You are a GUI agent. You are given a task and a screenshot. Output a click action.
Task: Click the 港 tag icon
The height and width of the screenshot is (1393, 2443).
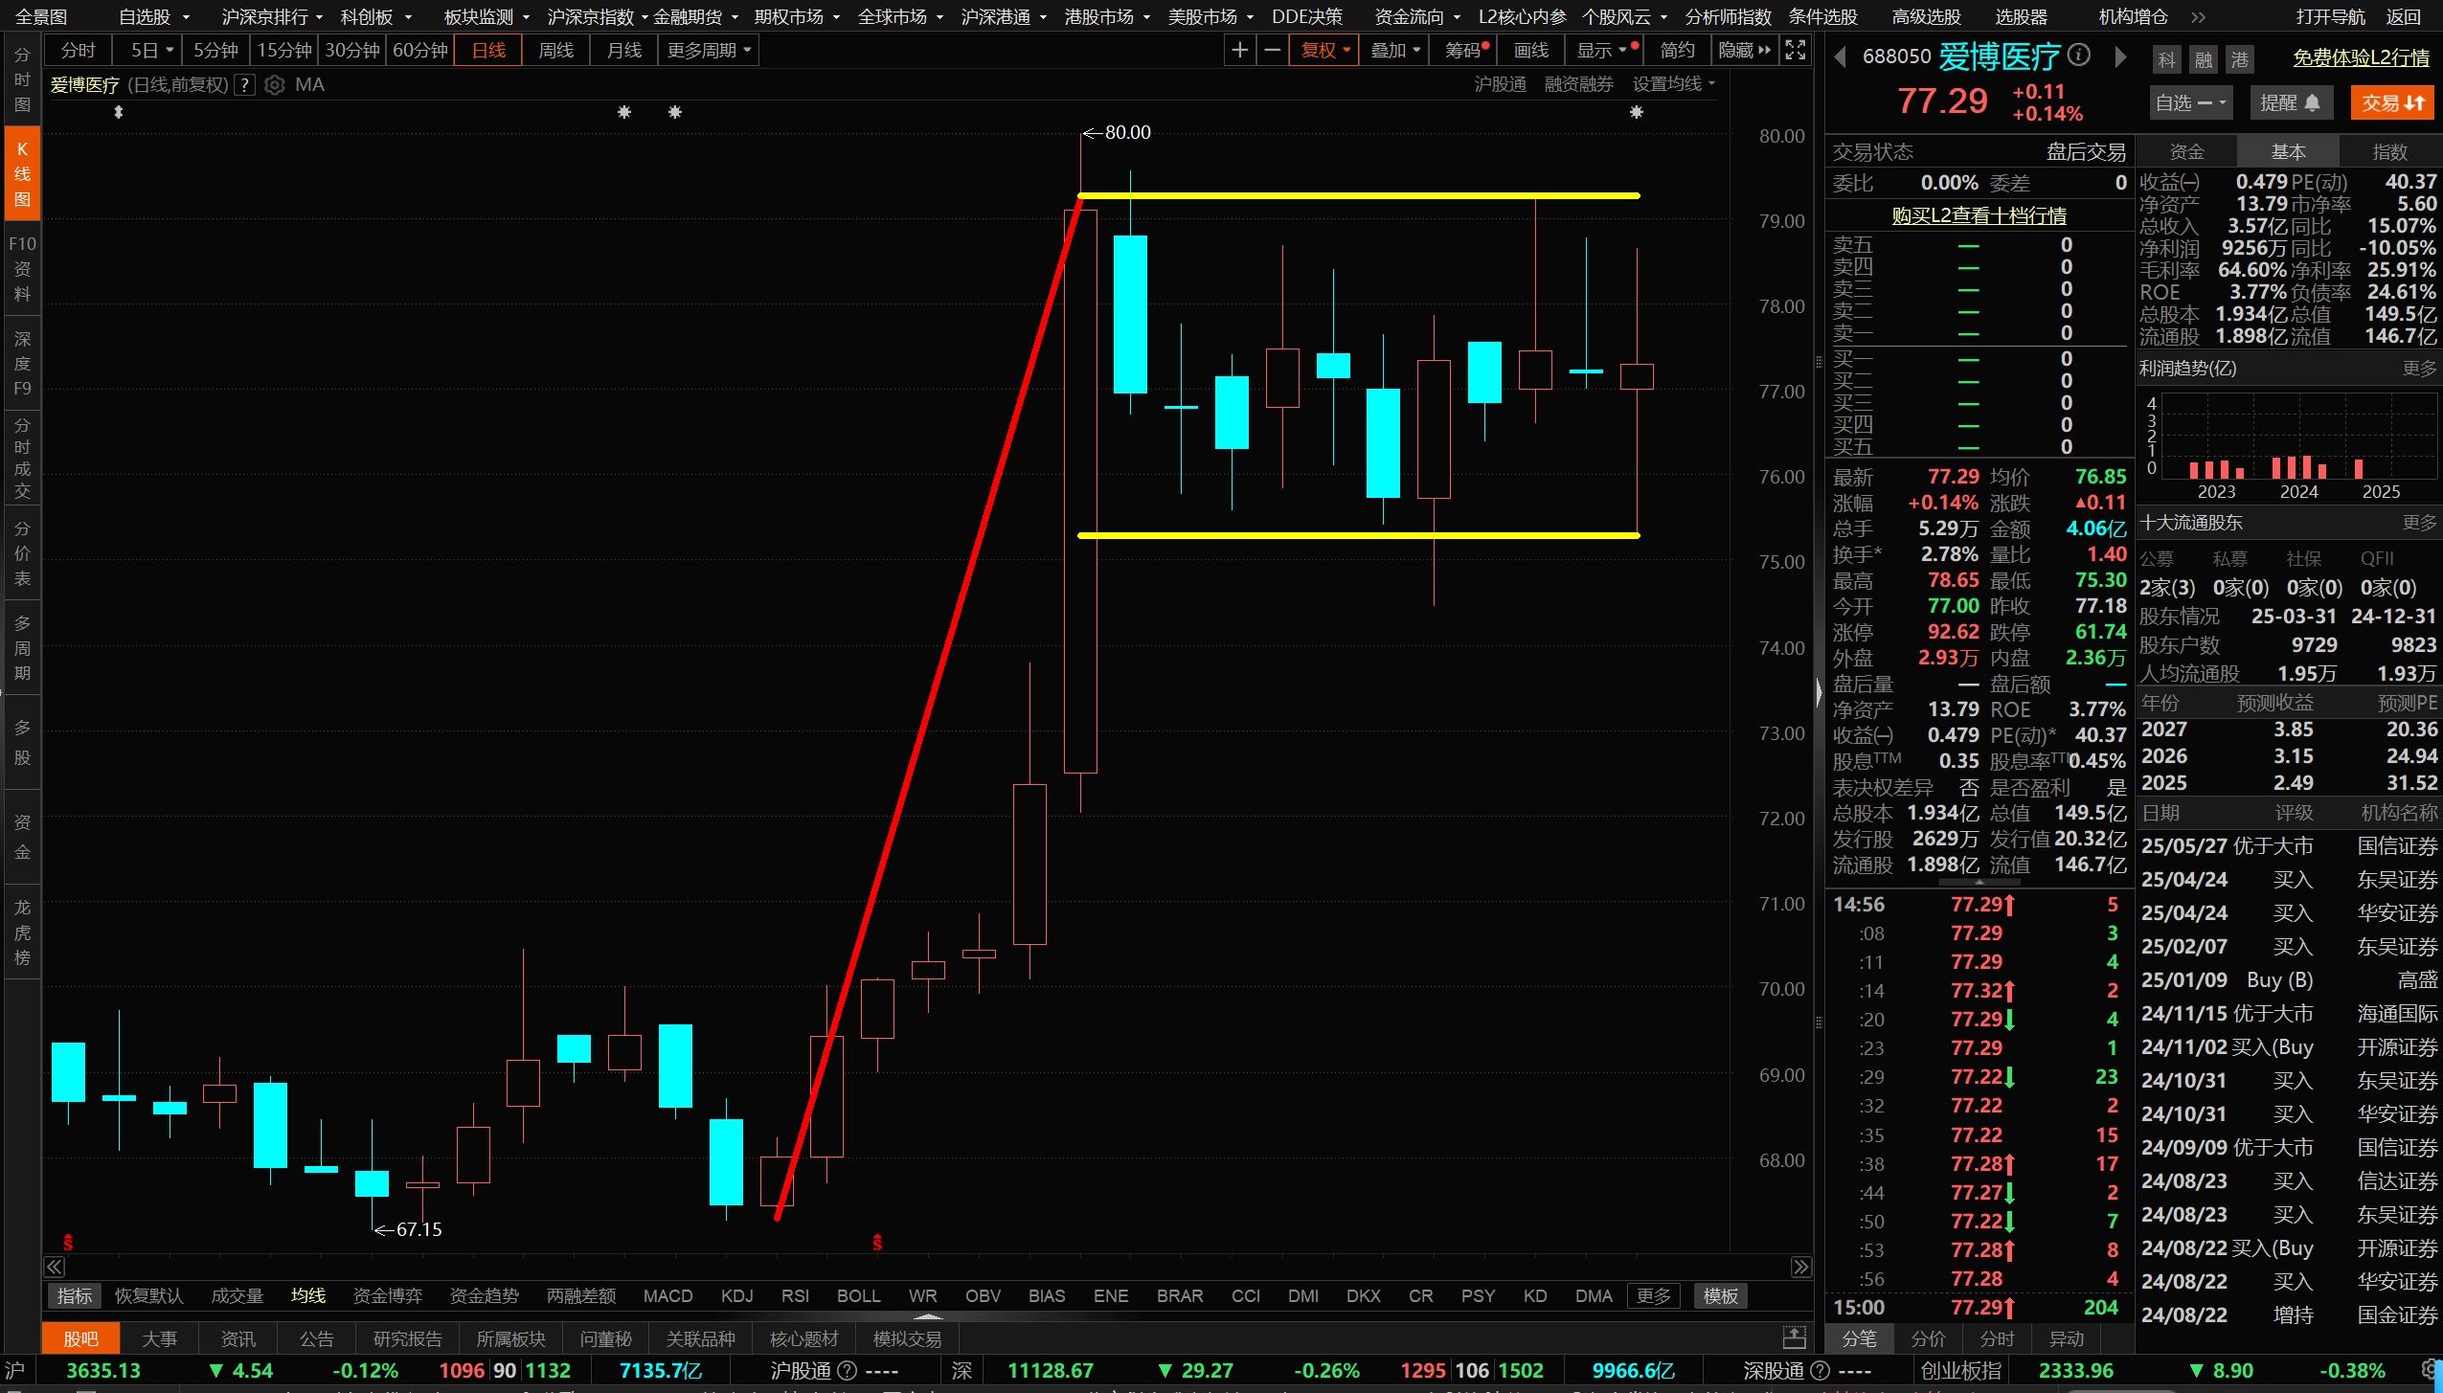(x=2239, y=59)
